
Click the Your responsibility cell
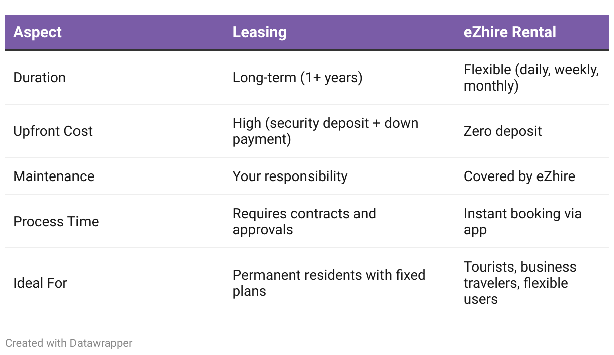pos(290,176)
